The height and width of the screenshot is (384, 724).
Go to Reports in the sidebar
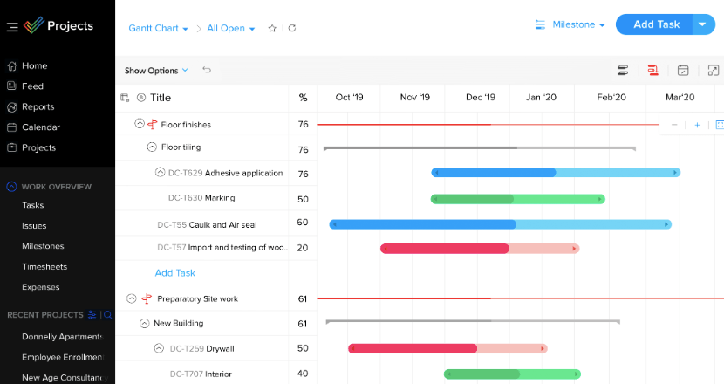[38, 106]
